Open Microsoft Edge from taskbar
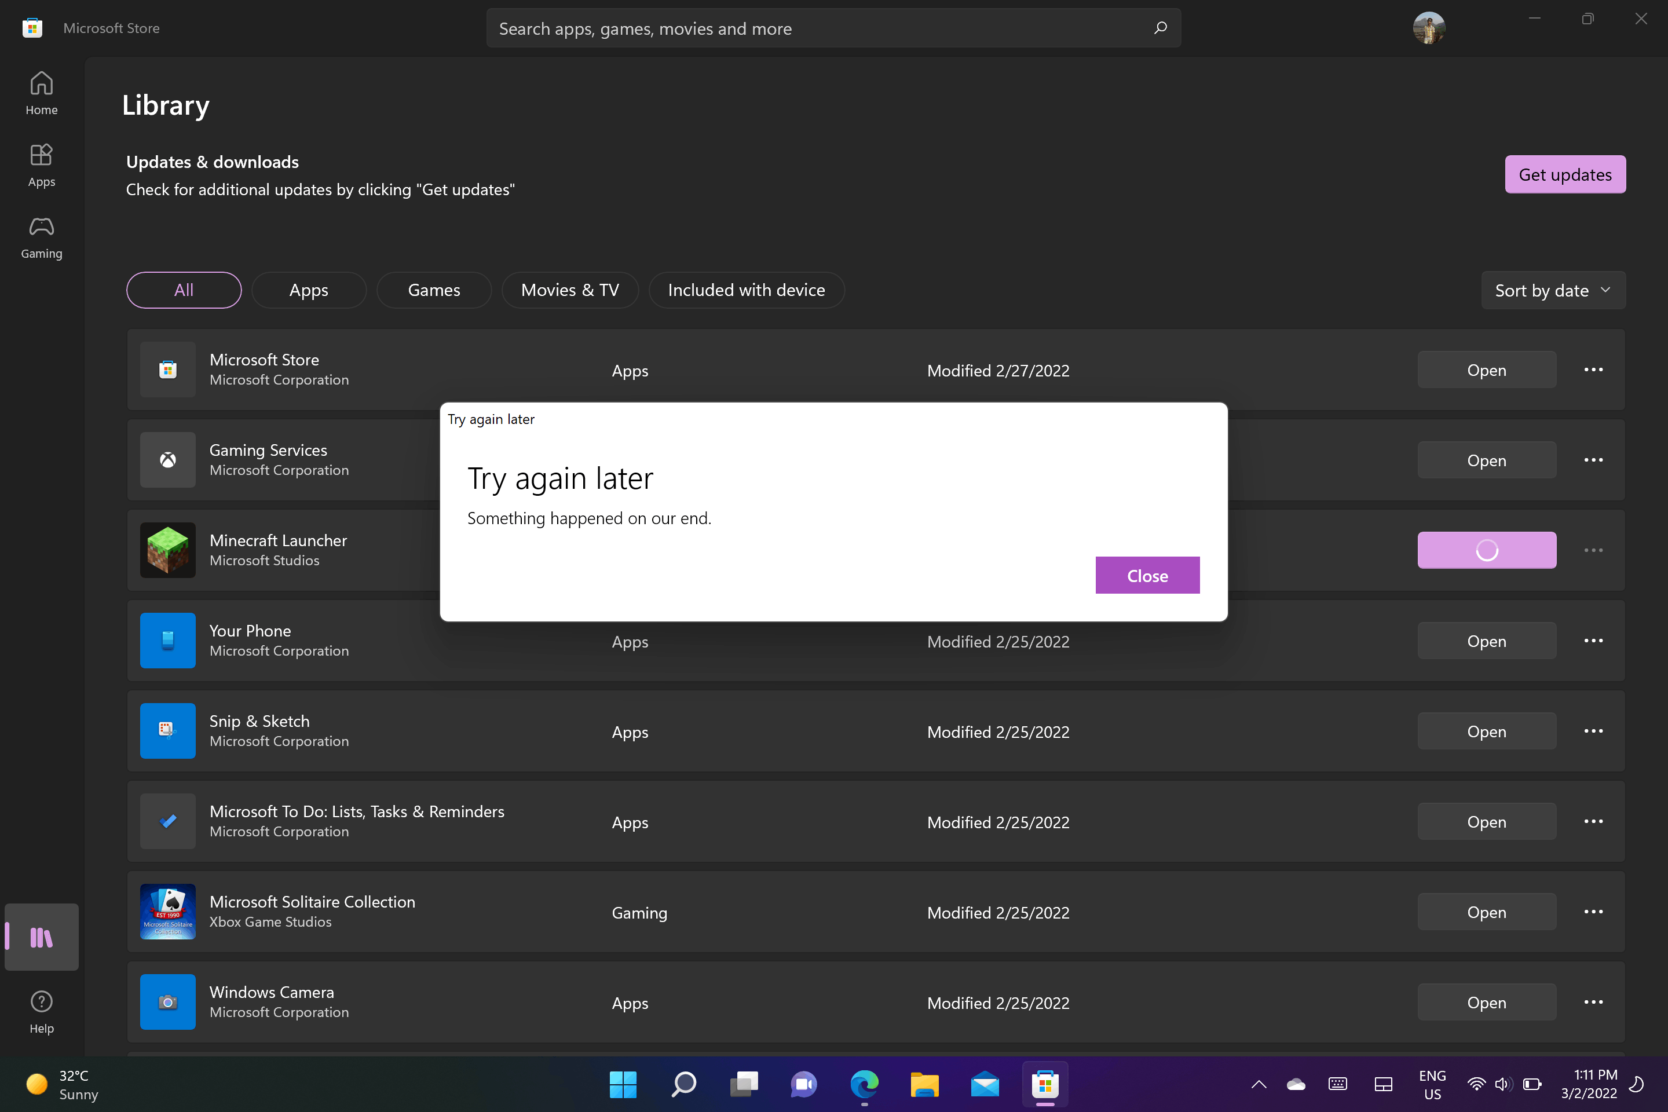Viewport: 1668px width, 1112px height. coord(864,1084)
